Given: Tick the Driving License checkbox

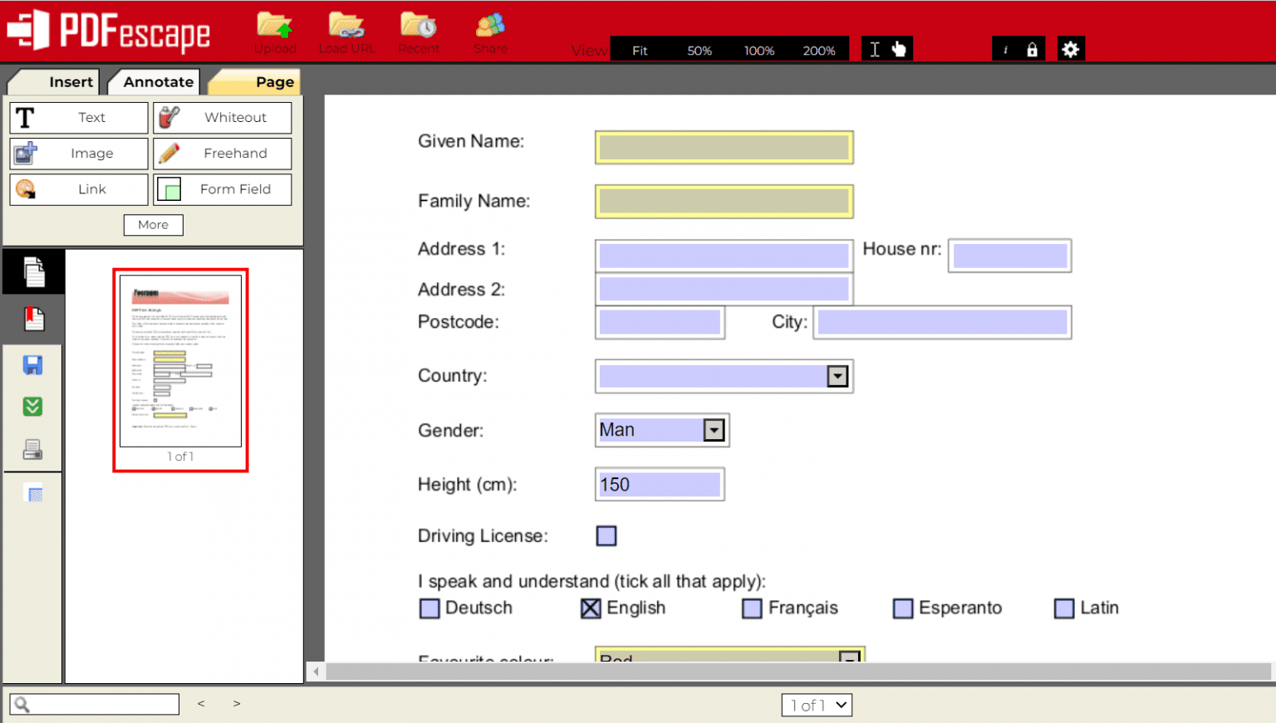Looking at the screenshot, I should pyautogui.click(x=606, y=536).
